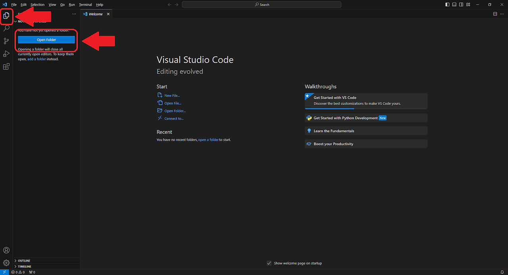The width and height of the screenshot is (508, 275).
Task: Expand the OUTLINE section
Action: [46, 261]
